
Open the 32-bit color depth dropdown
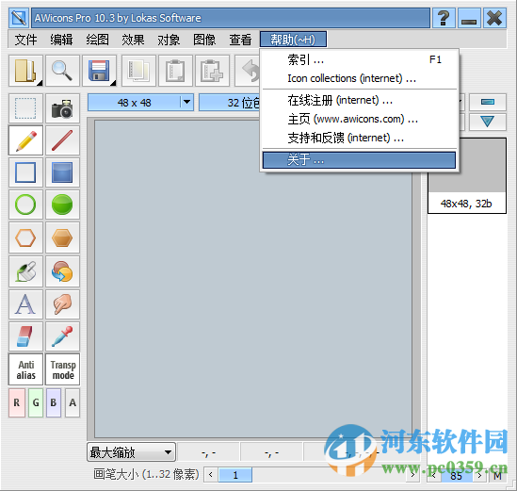pos(229,103)
